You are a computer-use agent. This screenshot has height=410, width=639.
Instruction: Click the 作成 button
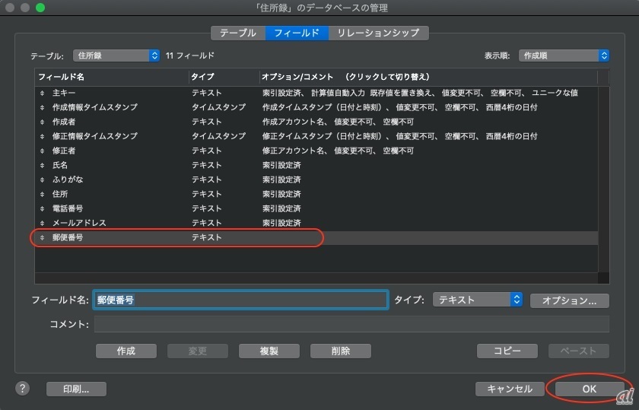click(x=126, y=351)
